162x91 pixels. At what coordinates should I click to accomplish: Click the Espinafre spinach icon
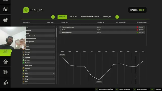tap(24, 63)
